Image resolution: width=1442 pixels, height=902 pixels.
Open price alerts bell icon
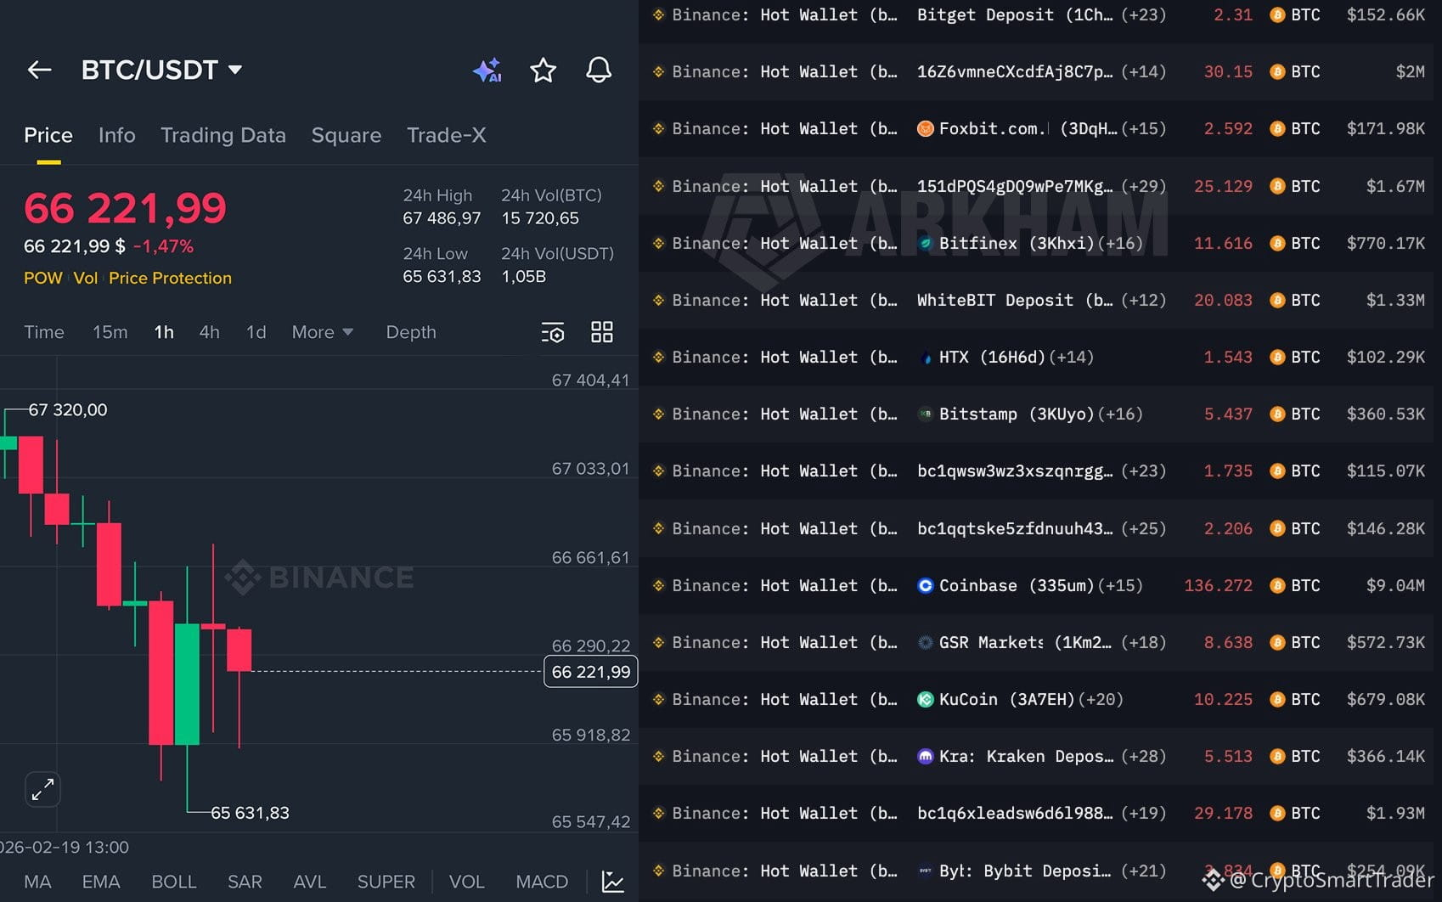coord(599,70)
